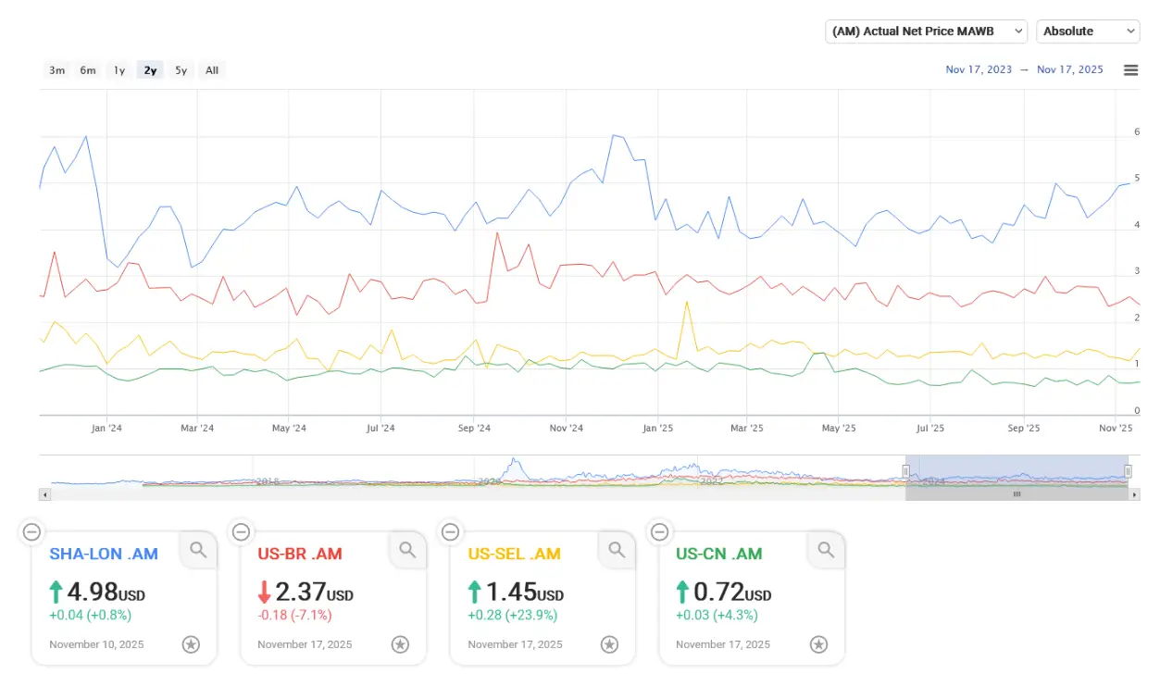Remove US-BR .AM card with minus icon
The height and width of the screenshot is (686, 1160).
tap(241, 531)
